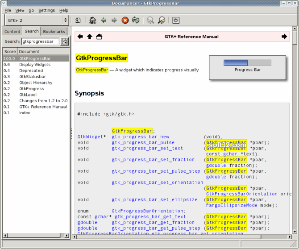Viewport: 299px width, 249px height.
Task: Open gtk_progress_bar_set_pulse_step link
Action: click(x=156, y=171)
